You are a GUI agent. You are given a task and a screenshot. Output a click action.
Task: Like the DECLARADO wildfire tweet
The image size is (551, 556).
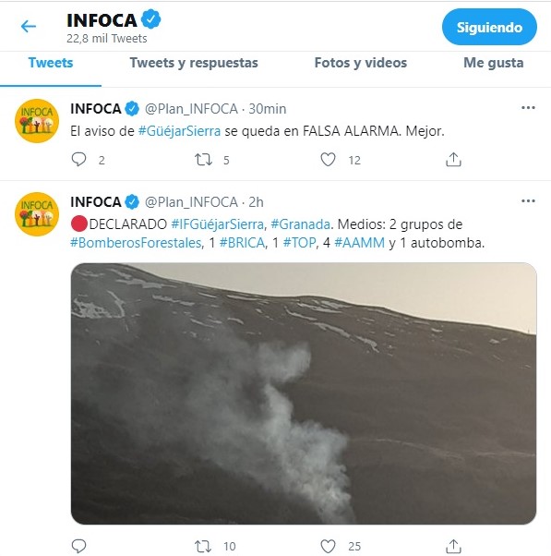[329, 546]
